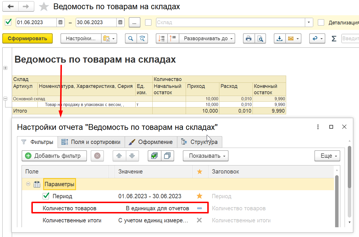This screenshot has width=359, height=237.
Task: Open calendar for end date 30.06.2023
Action: [120, 22]
